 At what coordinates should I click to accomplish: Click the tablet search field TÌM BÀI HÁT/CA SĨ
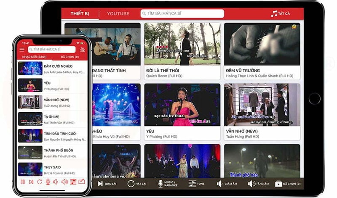click(x=182, y=13)
